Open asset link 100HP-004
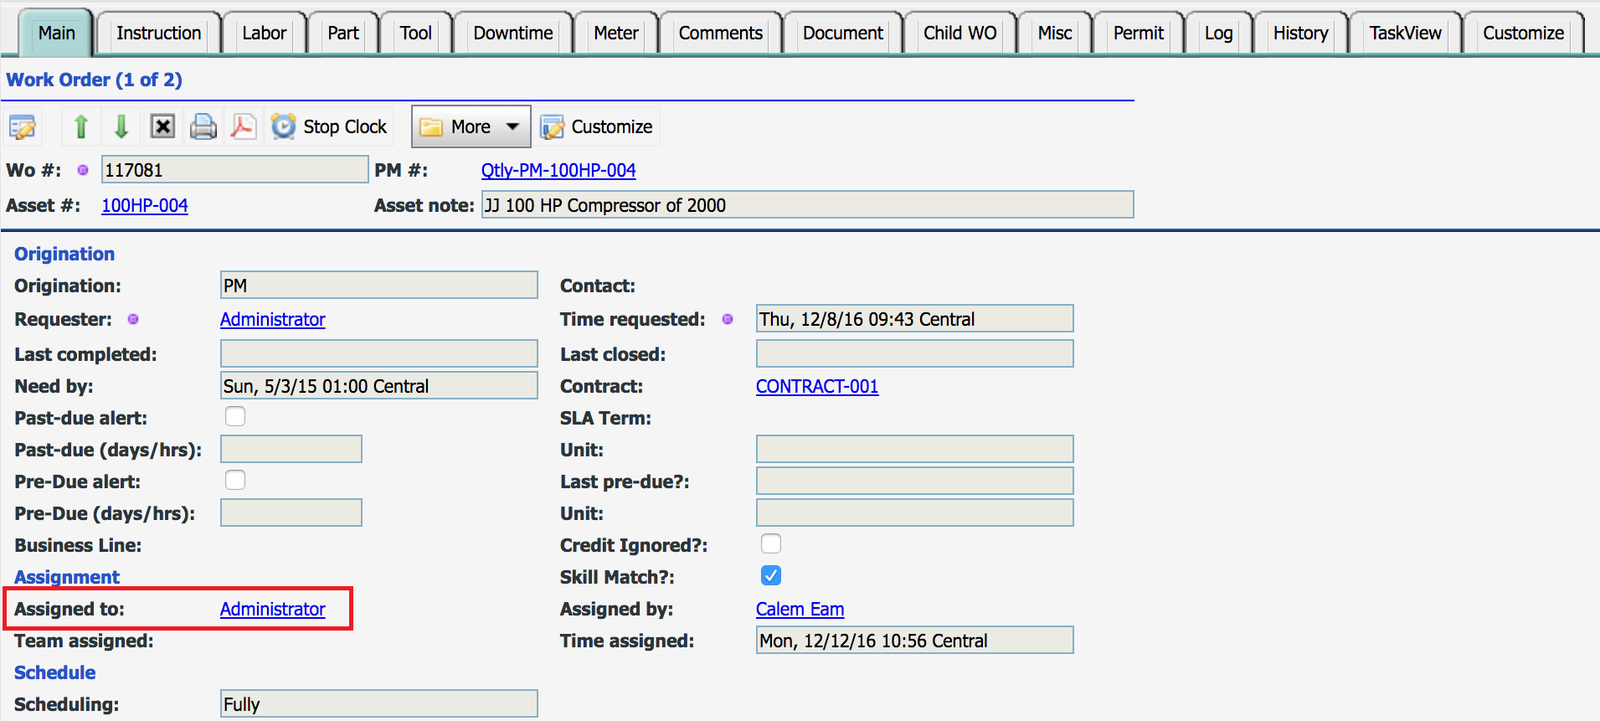The width and height of the screenshot is (1600, 721). pyautogui.click(x=145, y=205)
